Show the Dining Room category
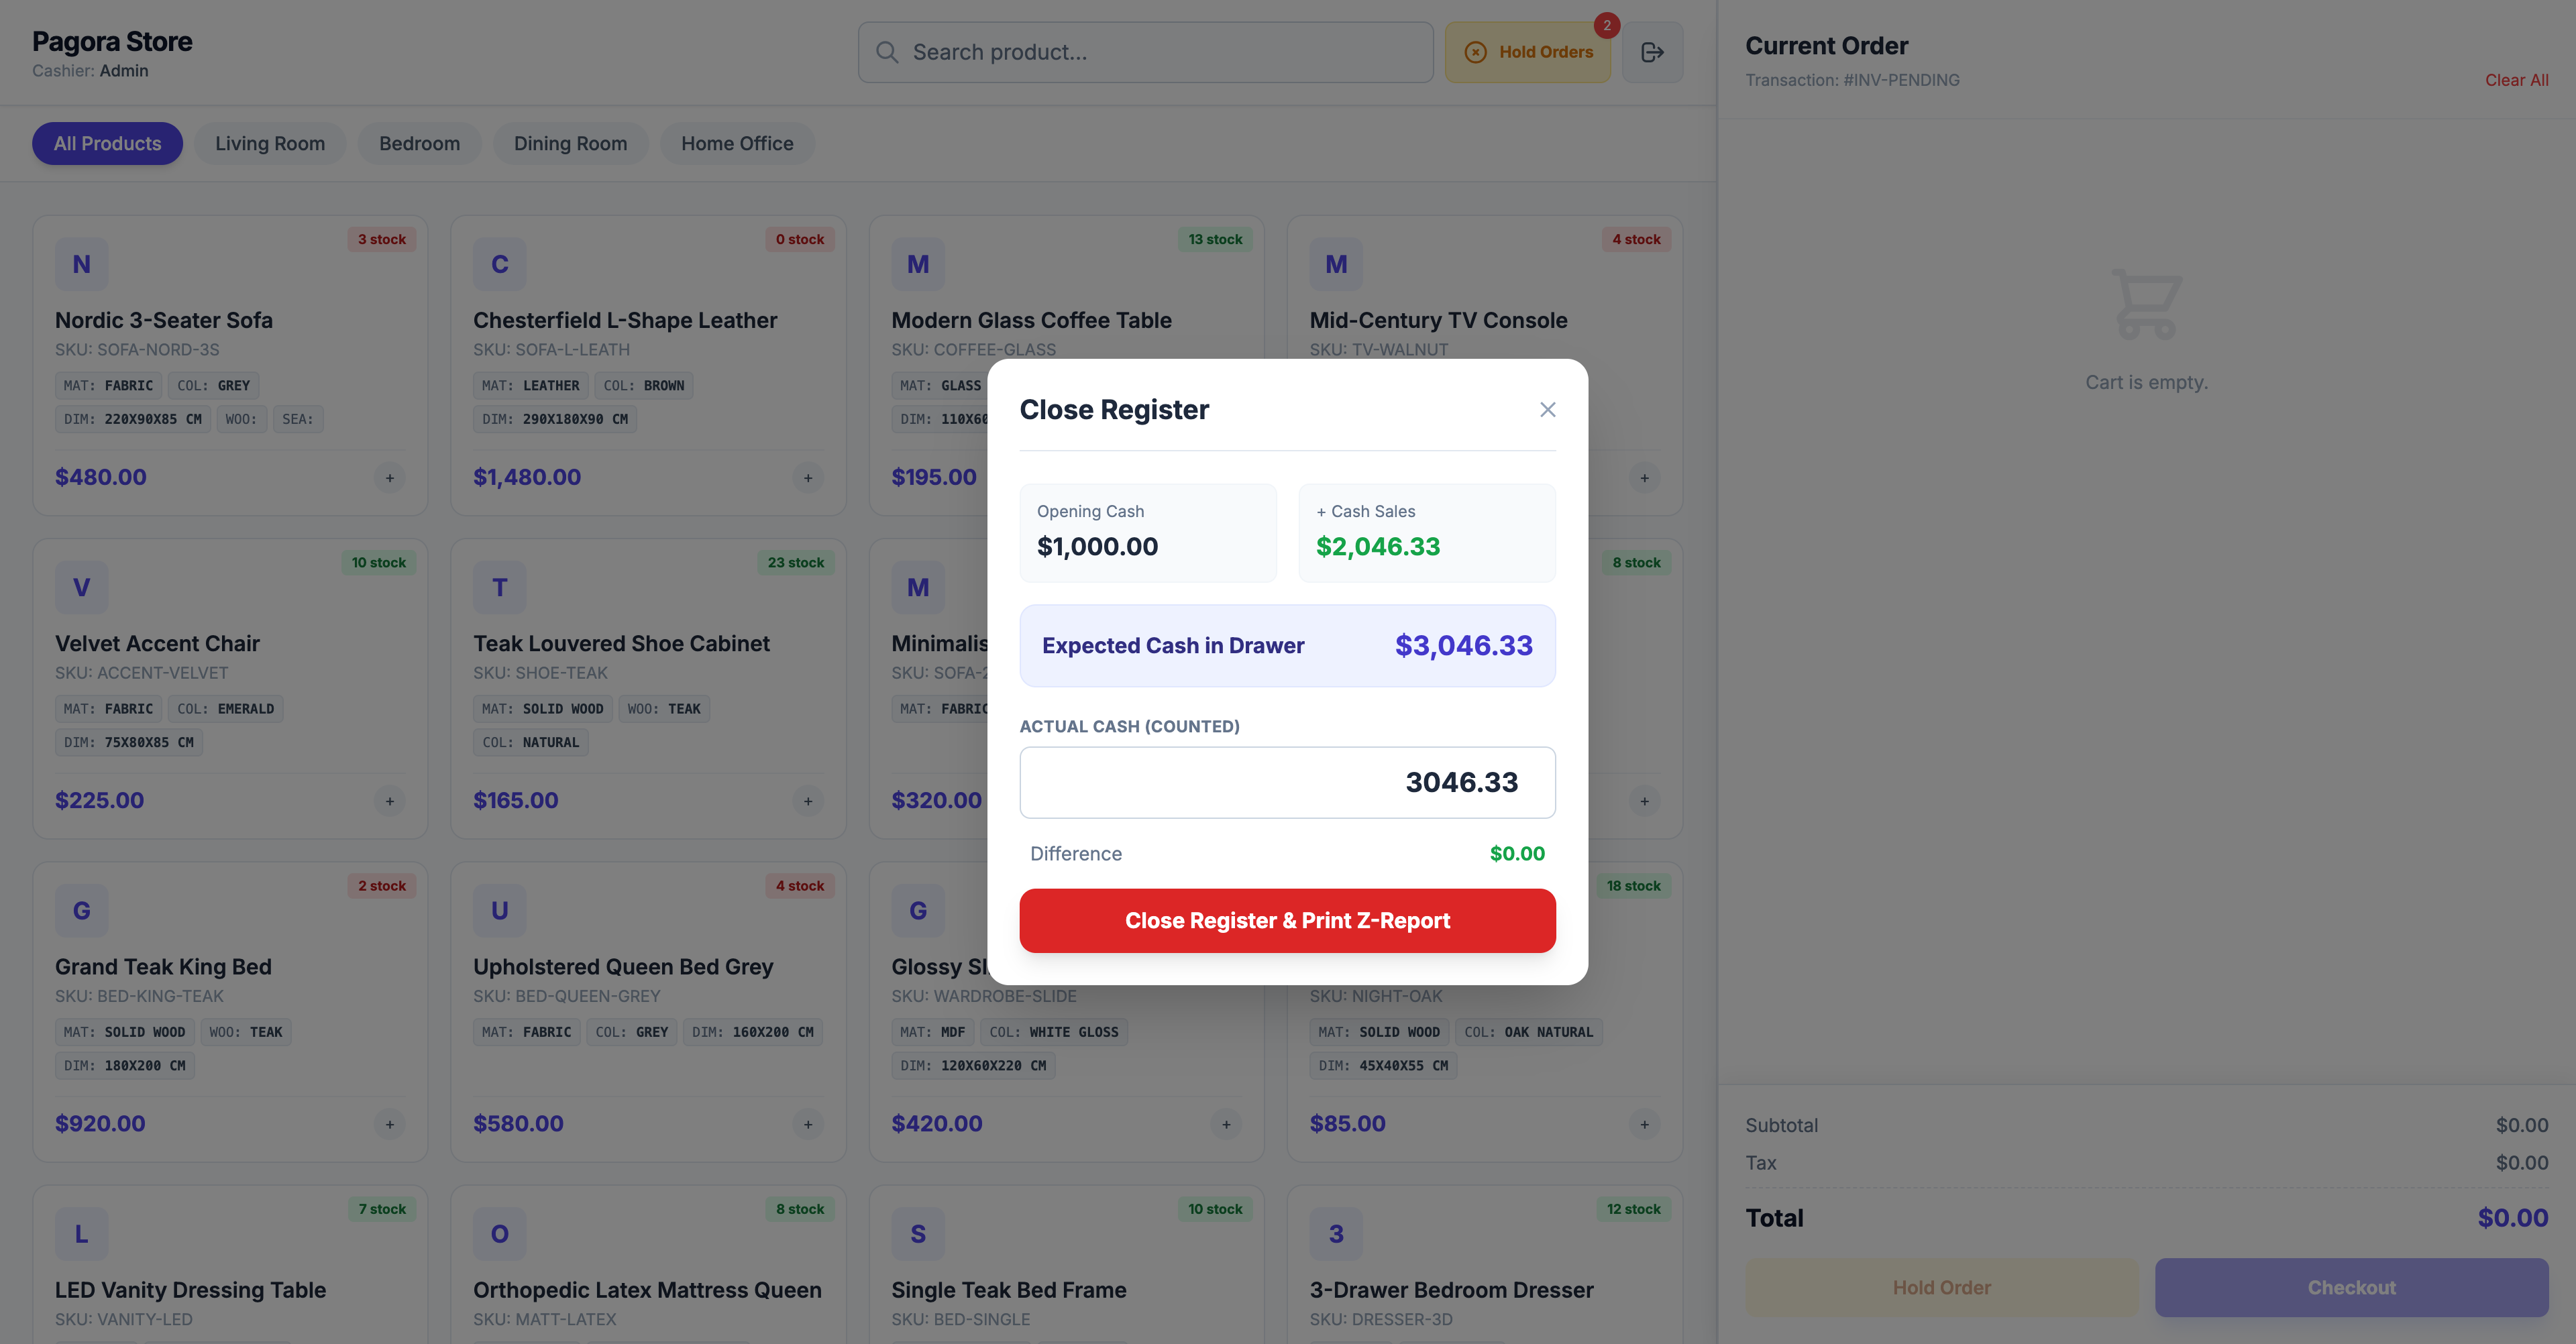This screenshot has height=1344, width=2576. (x=570, y=144)
